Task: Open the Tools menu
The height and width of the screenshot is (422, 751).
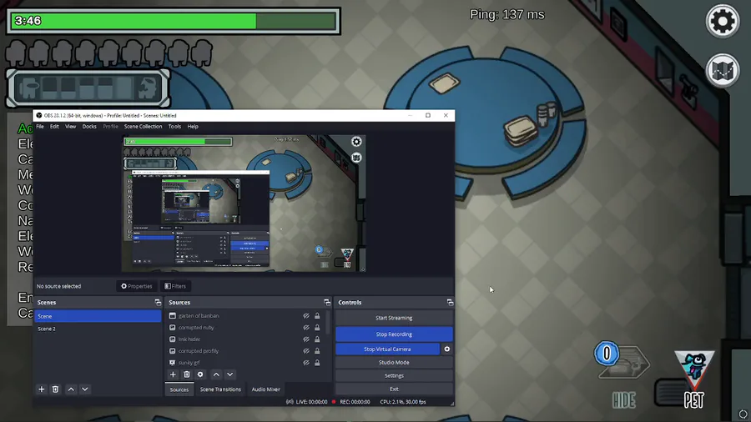Action: [174, 126]
